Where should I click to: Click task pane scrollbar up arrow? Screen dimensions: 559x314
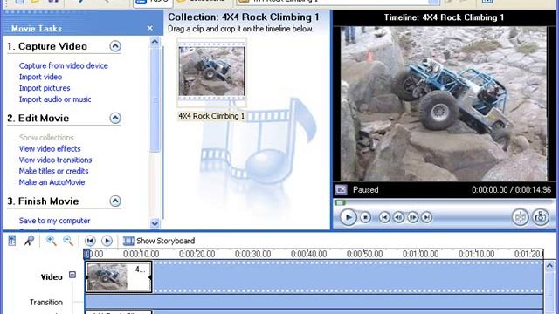(155, 42)
